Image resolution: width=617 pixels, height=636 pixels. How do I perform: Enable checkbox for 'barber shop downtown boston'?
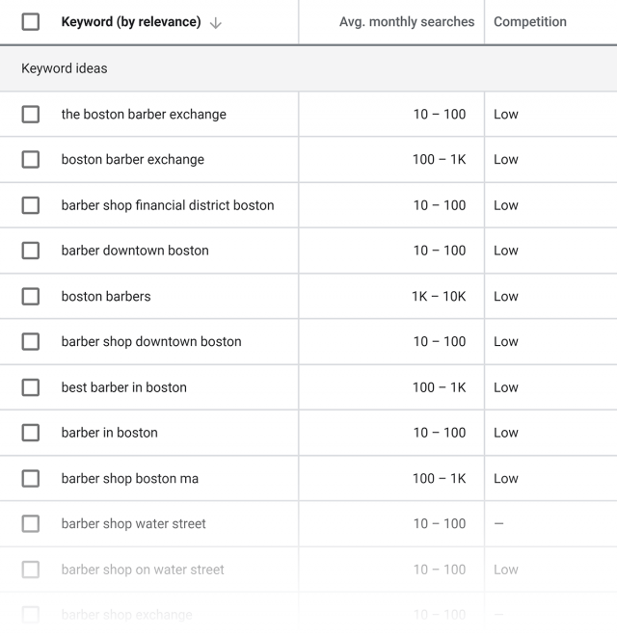[31, 342]
